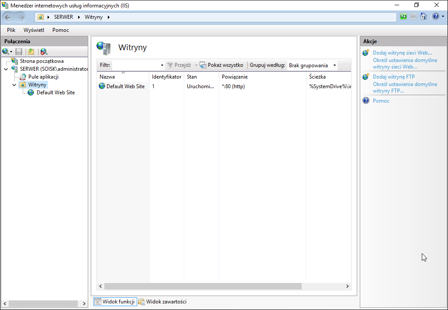
Task: Click Pokaż wszystko button
Action: click(x=221, y=65)
